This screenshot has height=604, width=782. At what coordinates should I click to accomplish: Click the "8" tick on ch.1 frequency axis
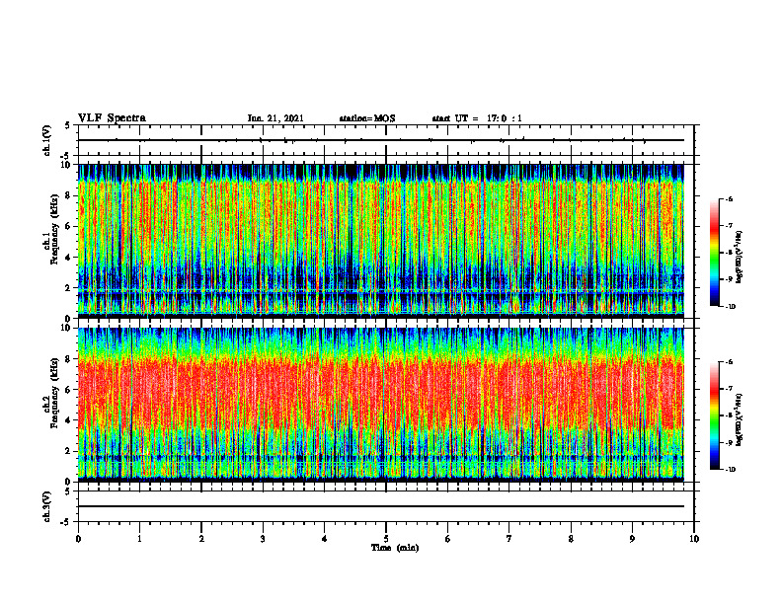pyautogui.click(x=68, y=195)
